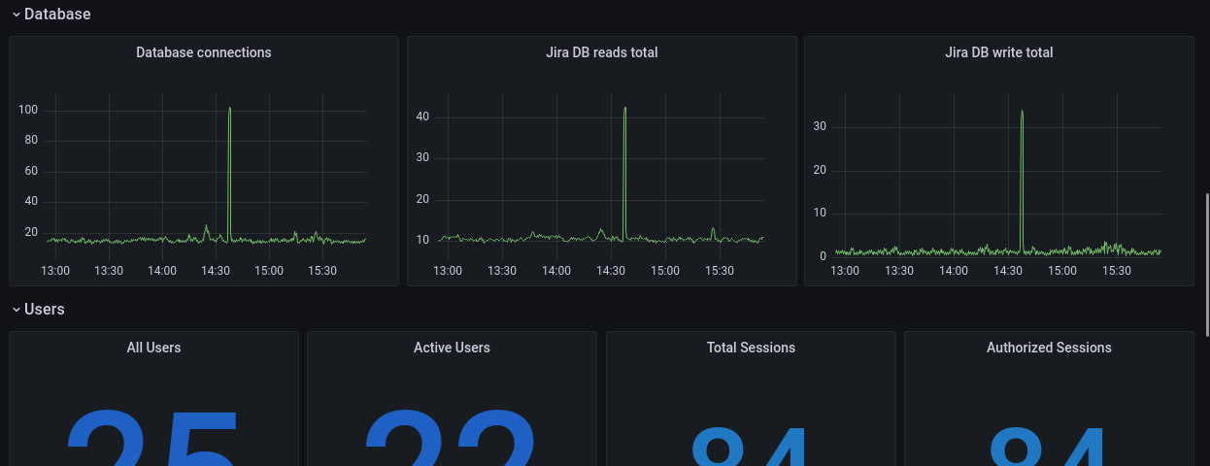Click the Active Users stat value
The height and width of the screenshot is (466, 1210).
(x=452, y=438)
